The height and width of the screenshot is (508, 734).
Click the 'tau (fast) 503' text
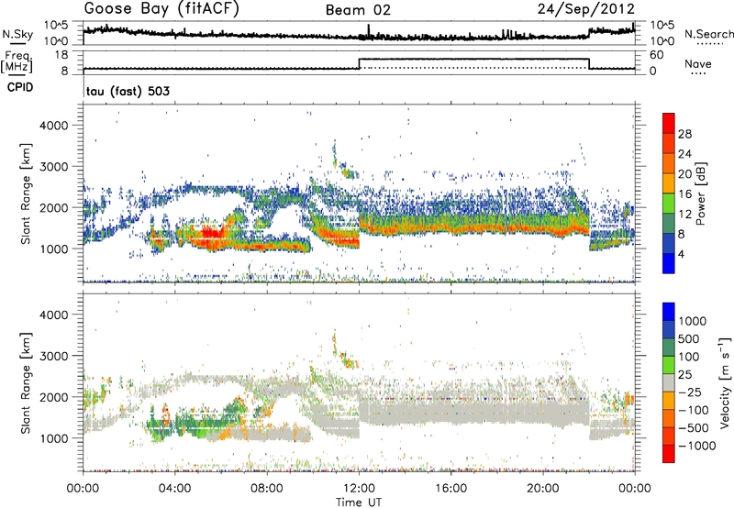(128, 91)
